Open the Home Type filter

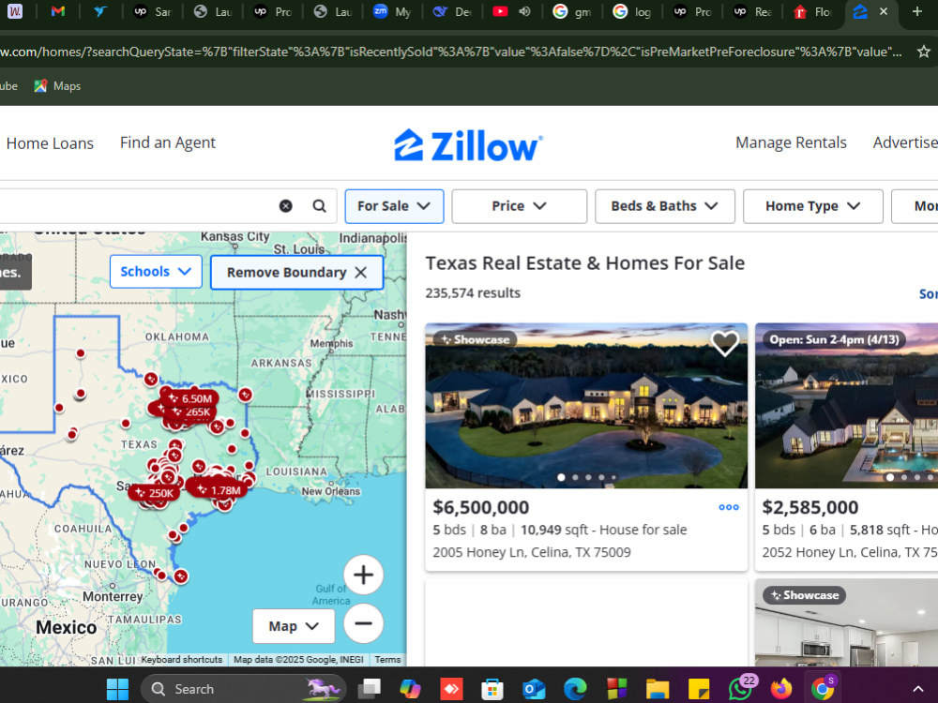(x=813, y=206)
